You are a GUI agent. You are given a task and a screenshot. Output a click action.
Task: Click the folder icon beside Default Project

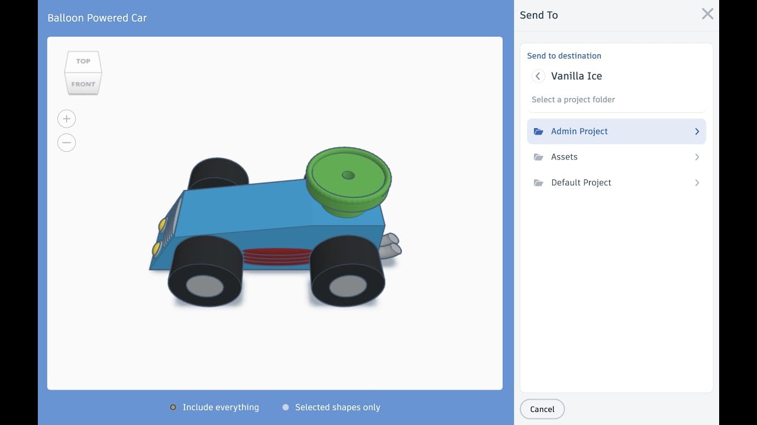538,182
